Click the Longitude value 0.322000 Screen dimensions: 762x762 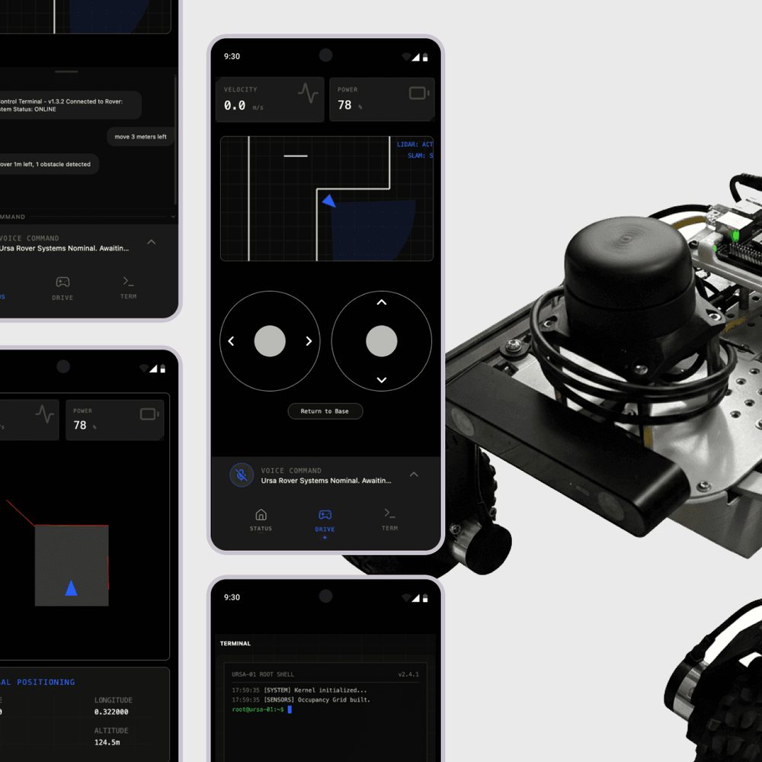(111, 712)
